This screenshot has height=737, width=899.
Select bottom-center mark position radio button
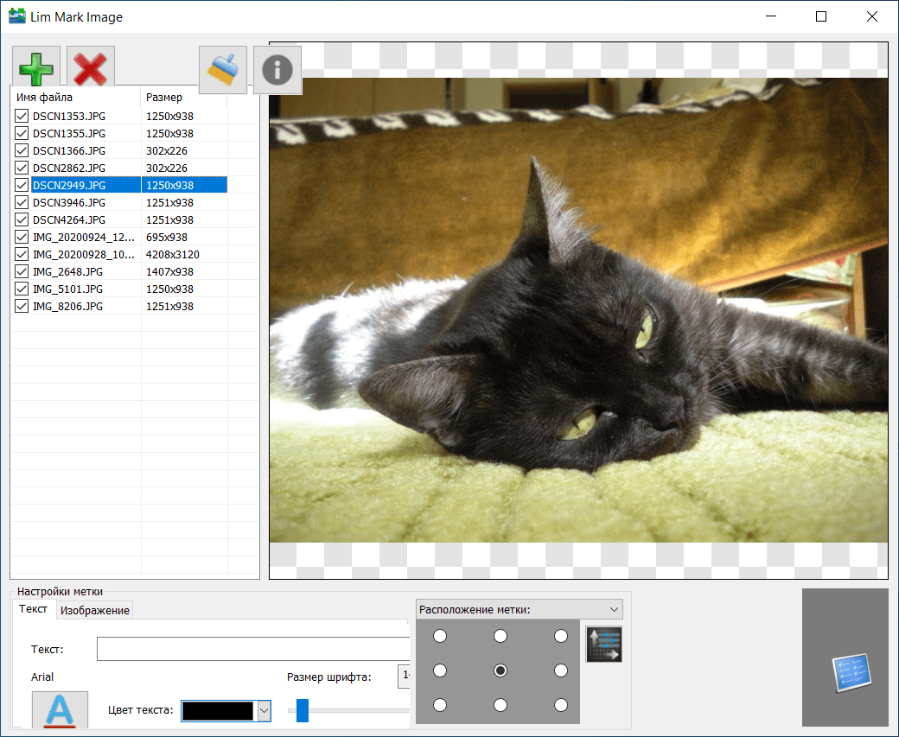click(501, 705)
